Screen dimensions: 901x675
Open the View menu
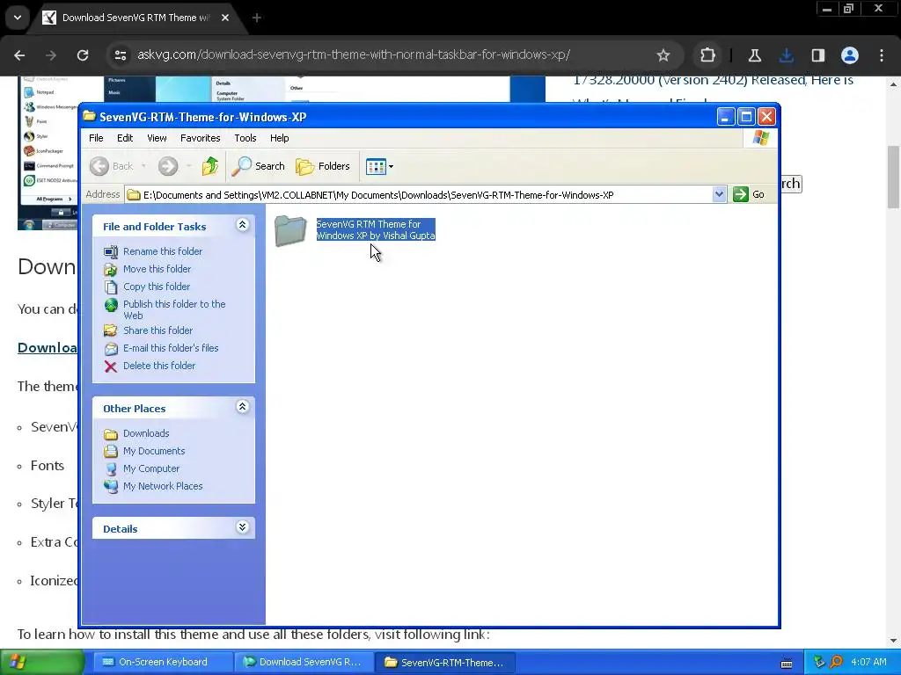157,138
